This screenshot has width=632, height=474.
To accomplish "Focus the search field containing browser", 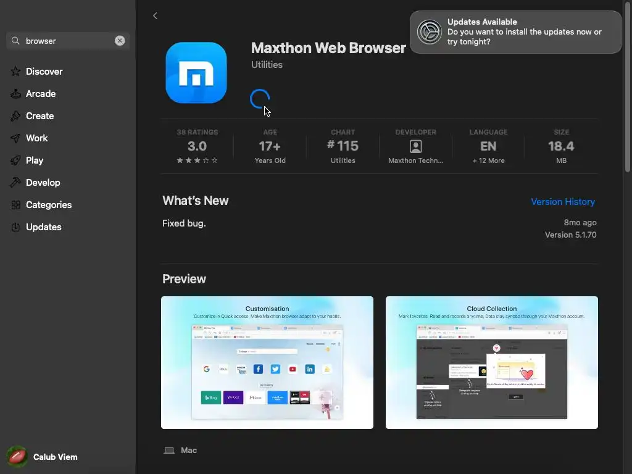I will (x=68, y=41).
